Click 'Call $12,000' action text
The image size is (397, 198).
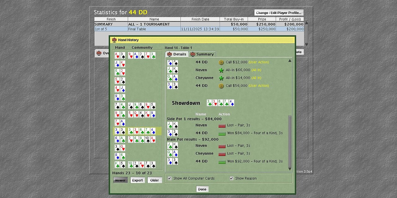[236, 62]
